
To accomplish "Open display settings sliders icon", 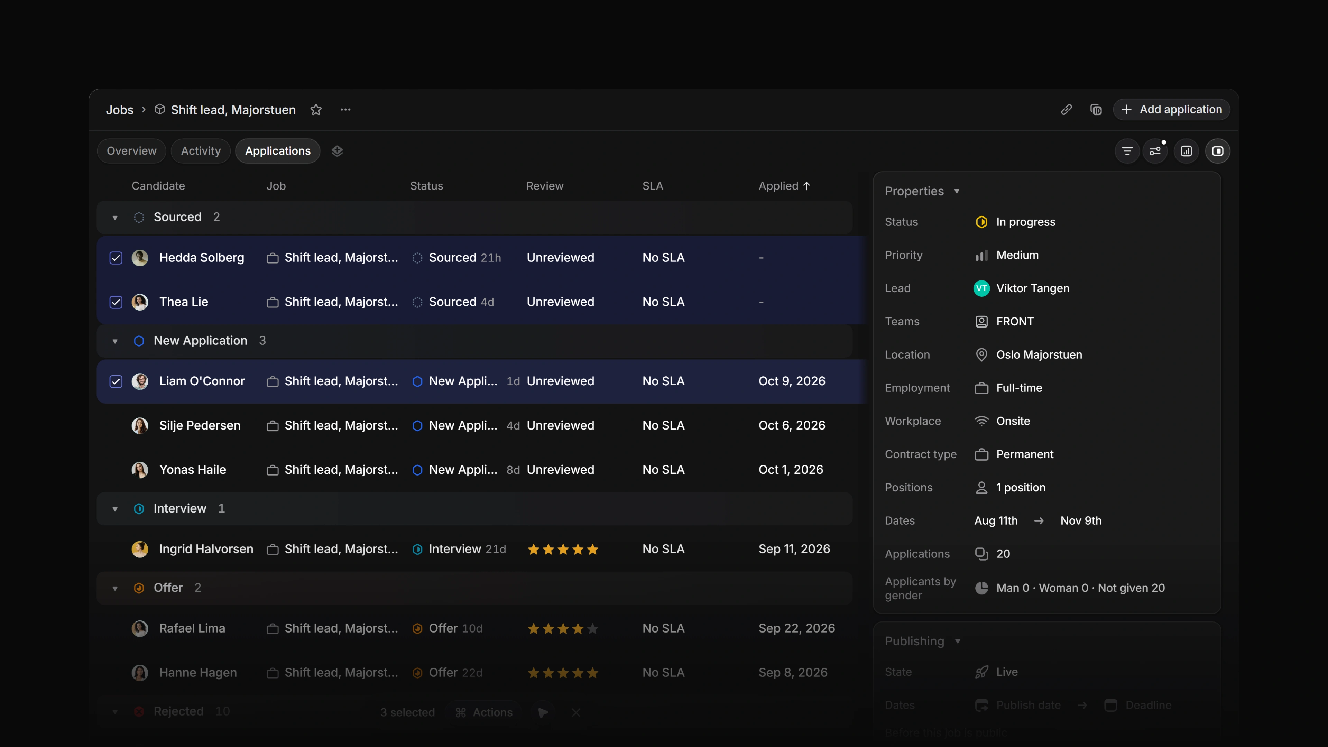I will pos(1155,151).
